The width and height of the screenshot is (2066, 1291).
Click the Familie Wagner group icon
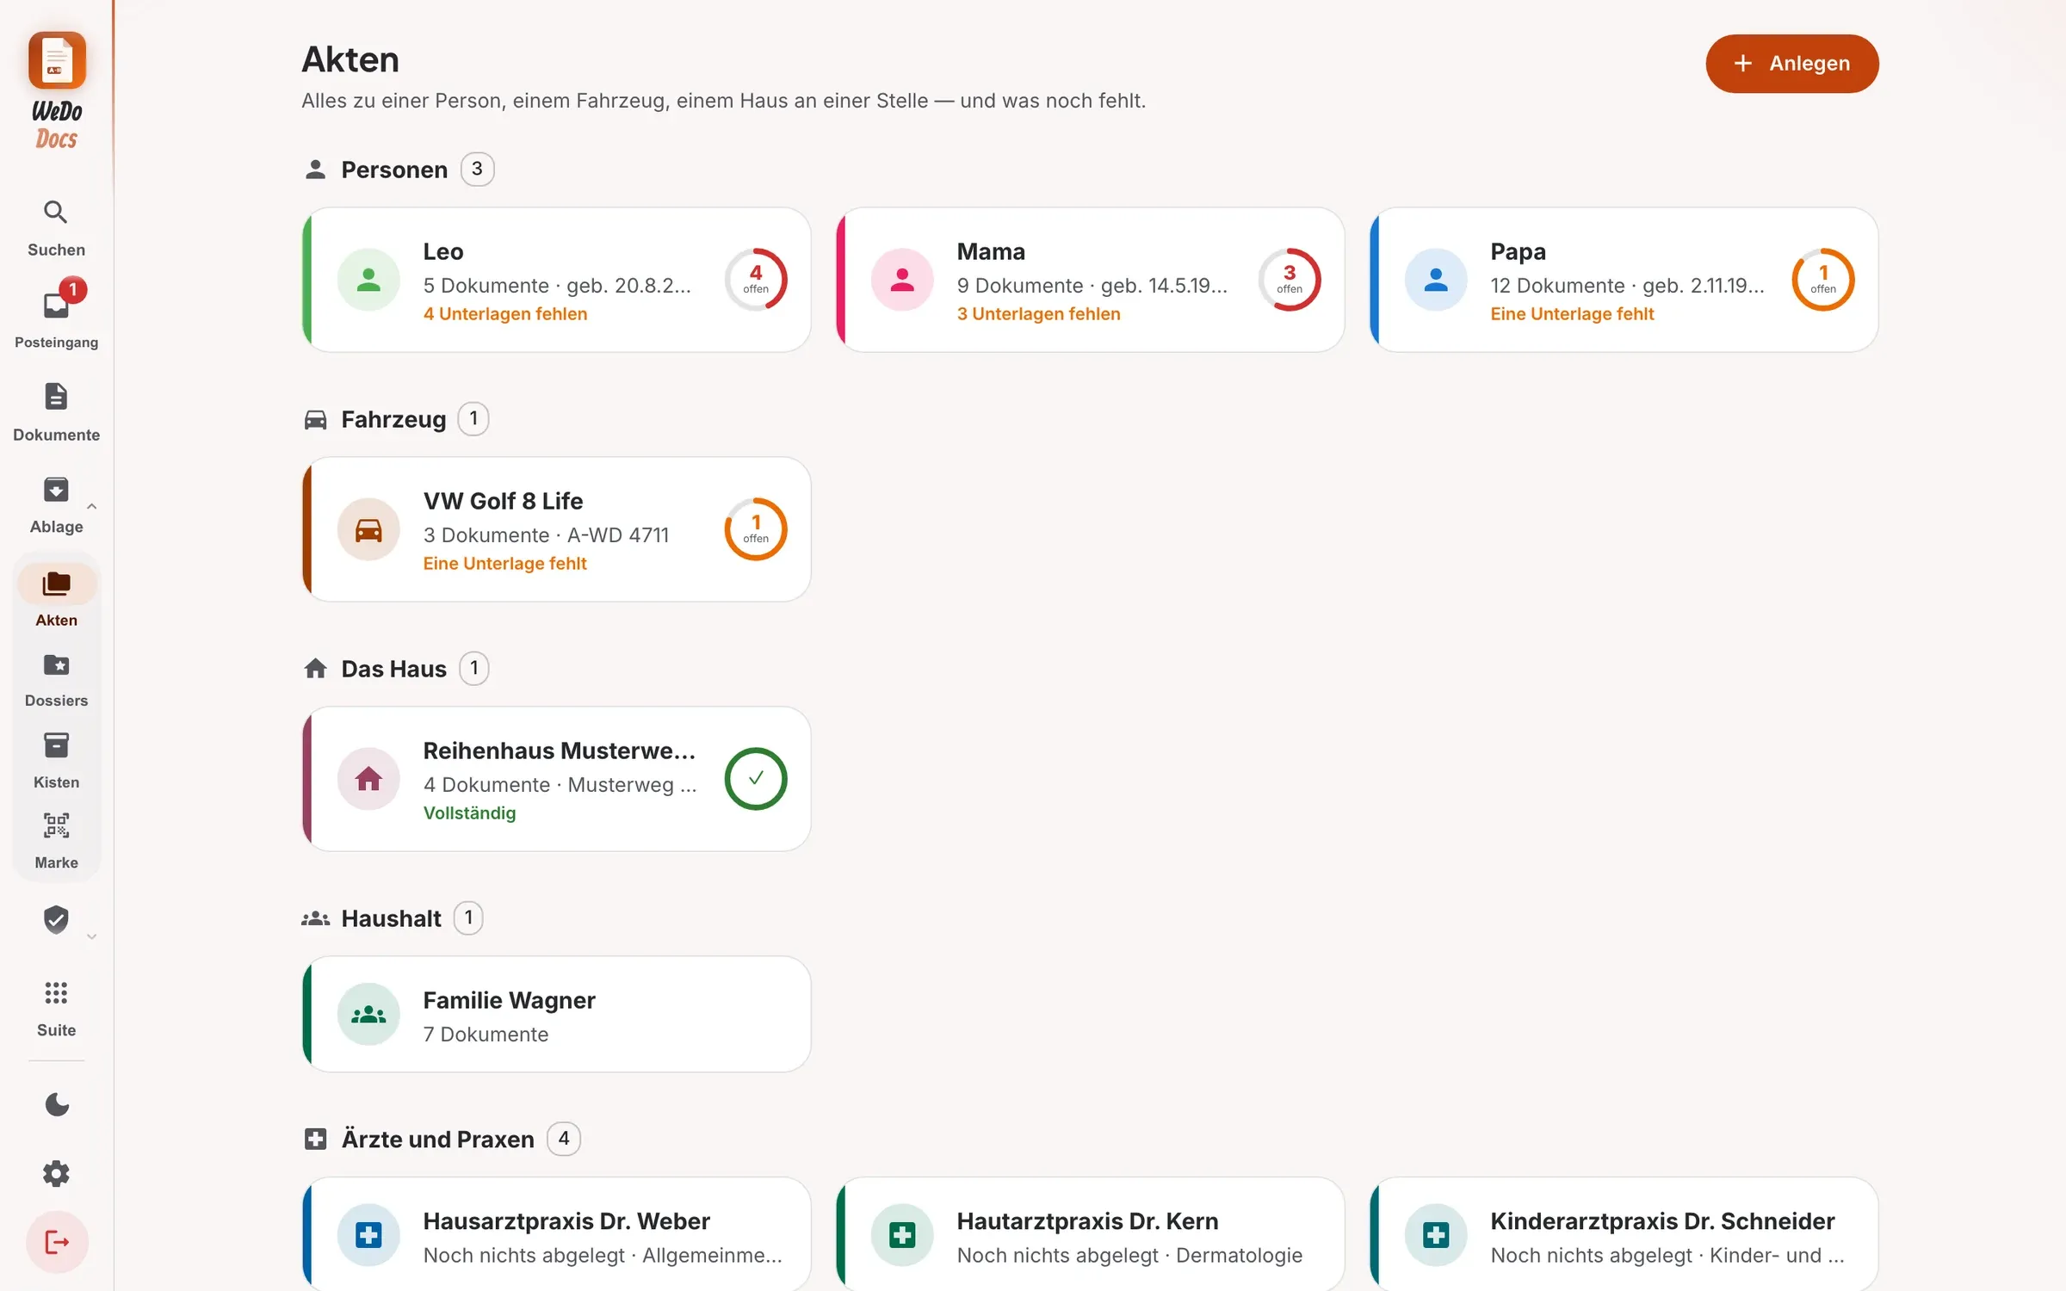coord(368,1015)
